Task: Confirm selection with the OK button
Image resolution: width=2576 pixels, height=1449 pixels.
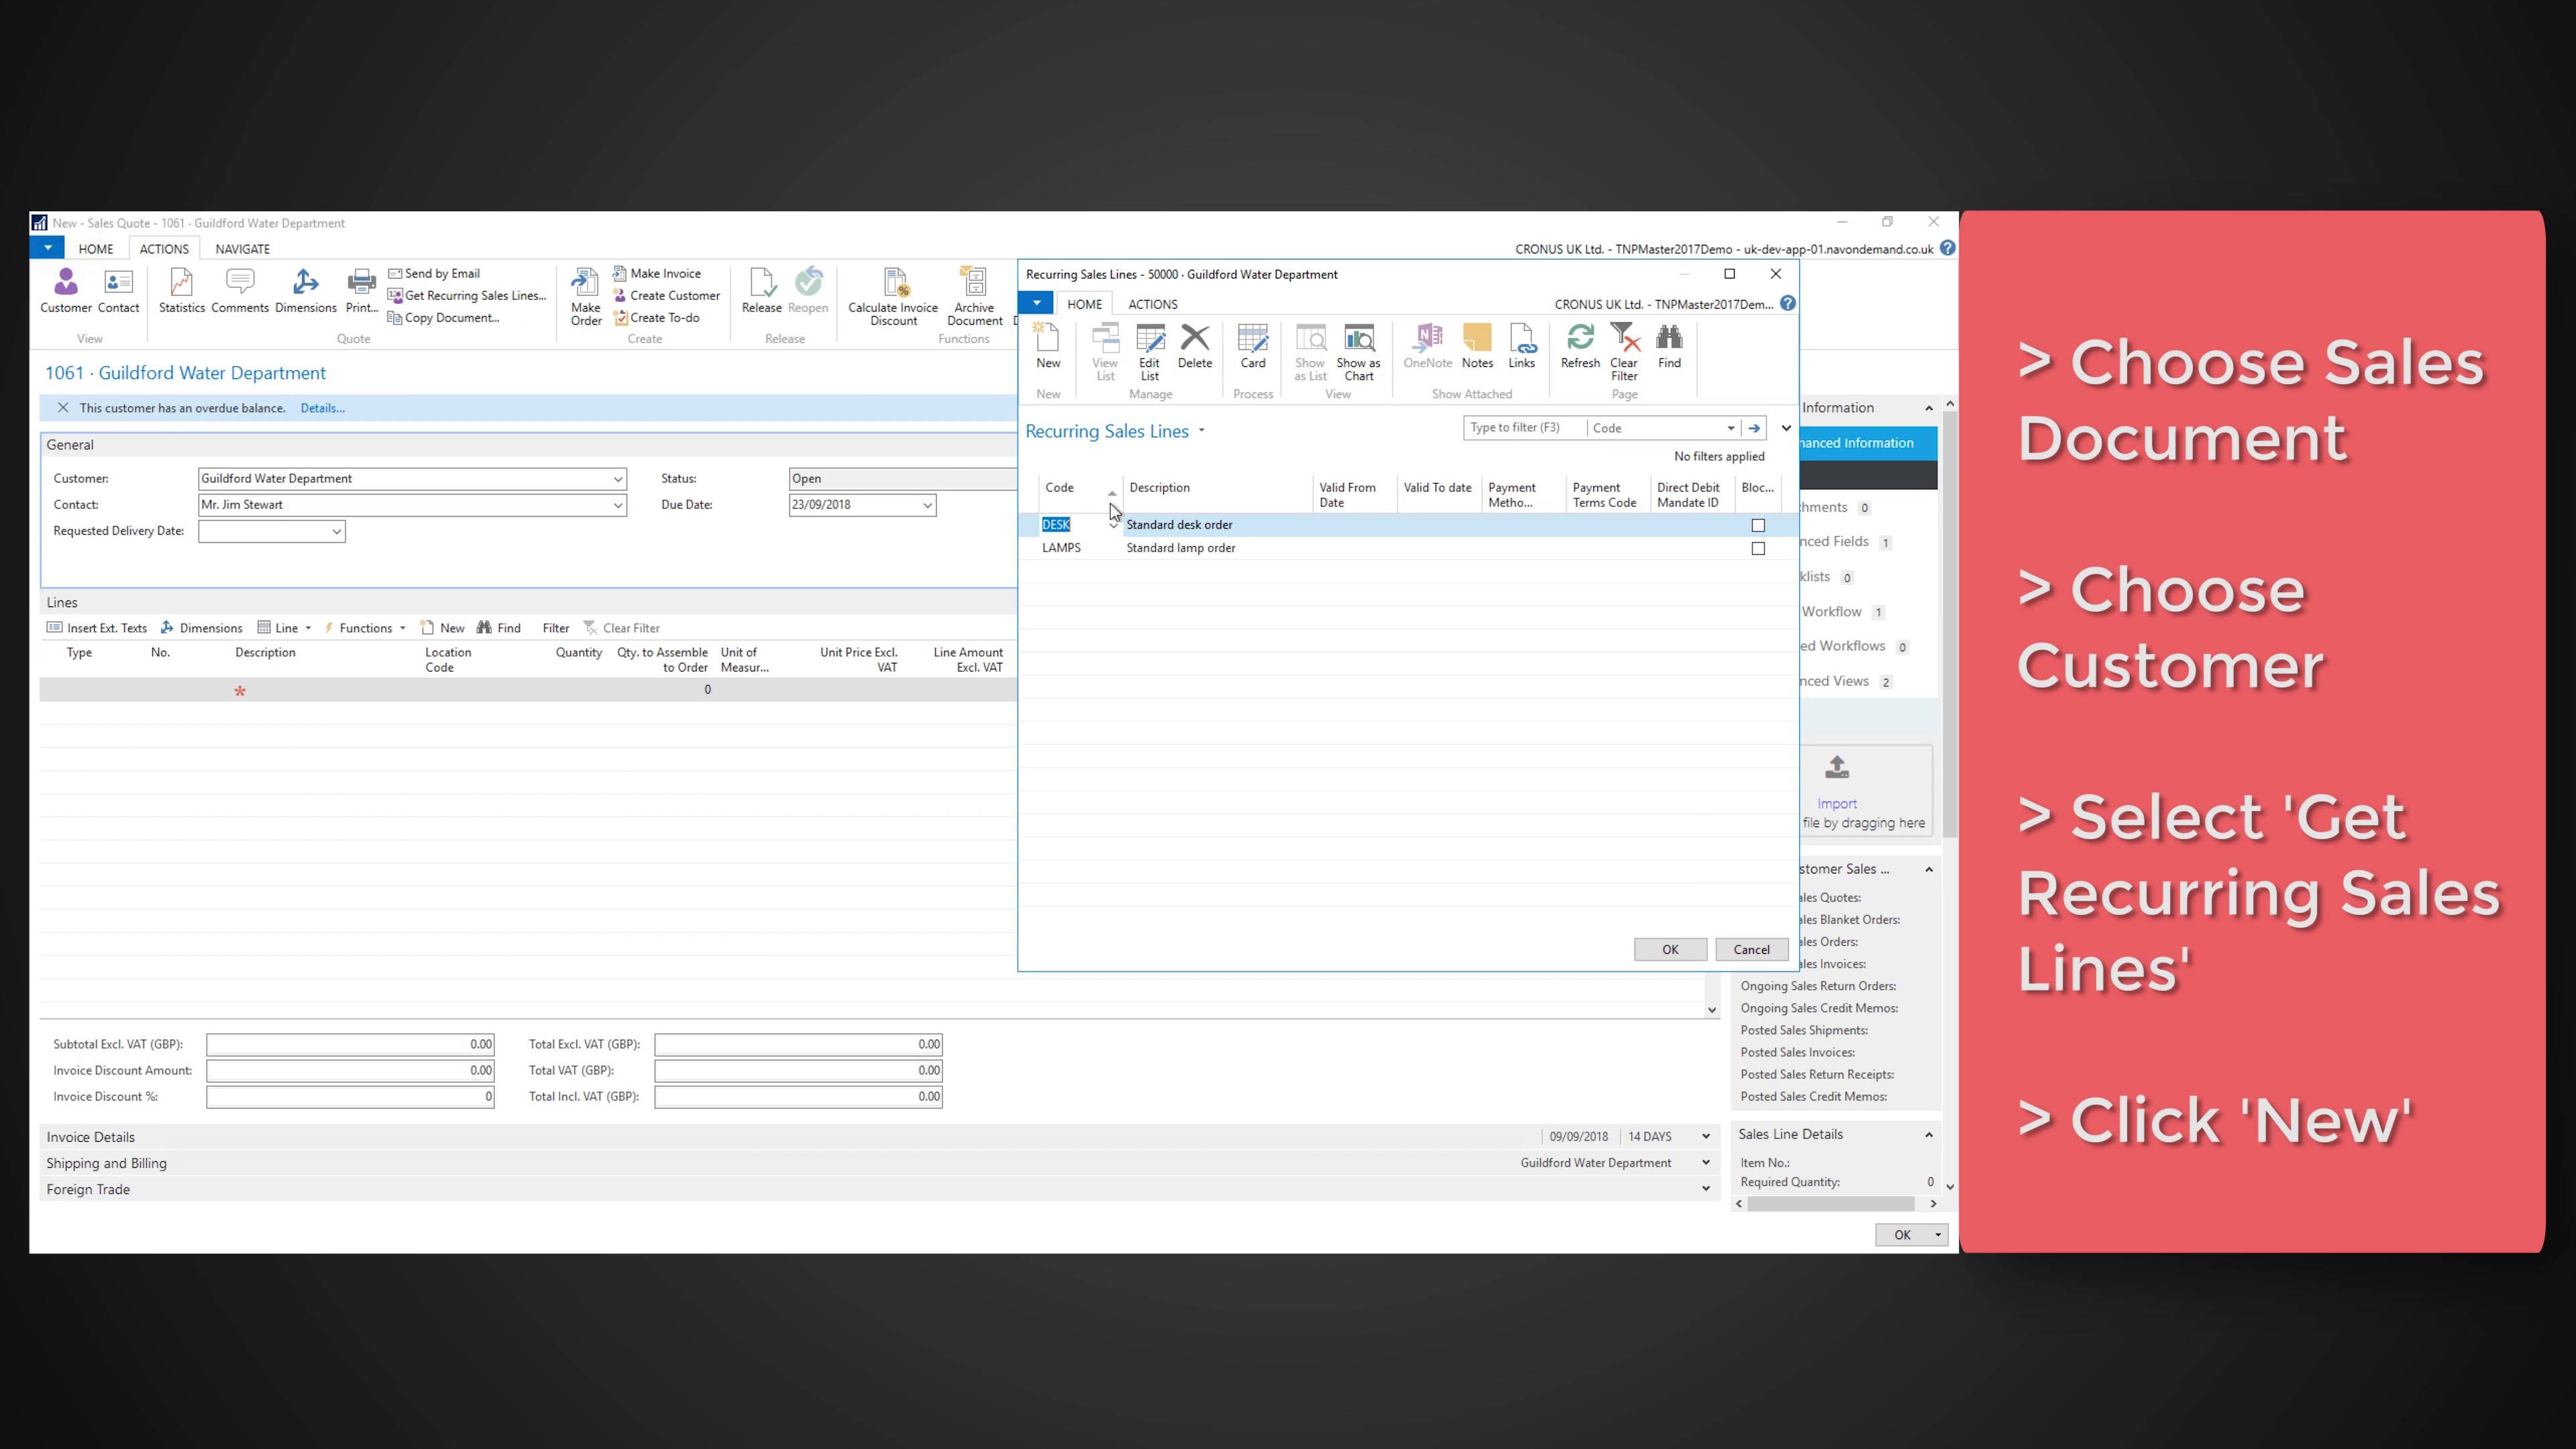Action: (1670, 949)
